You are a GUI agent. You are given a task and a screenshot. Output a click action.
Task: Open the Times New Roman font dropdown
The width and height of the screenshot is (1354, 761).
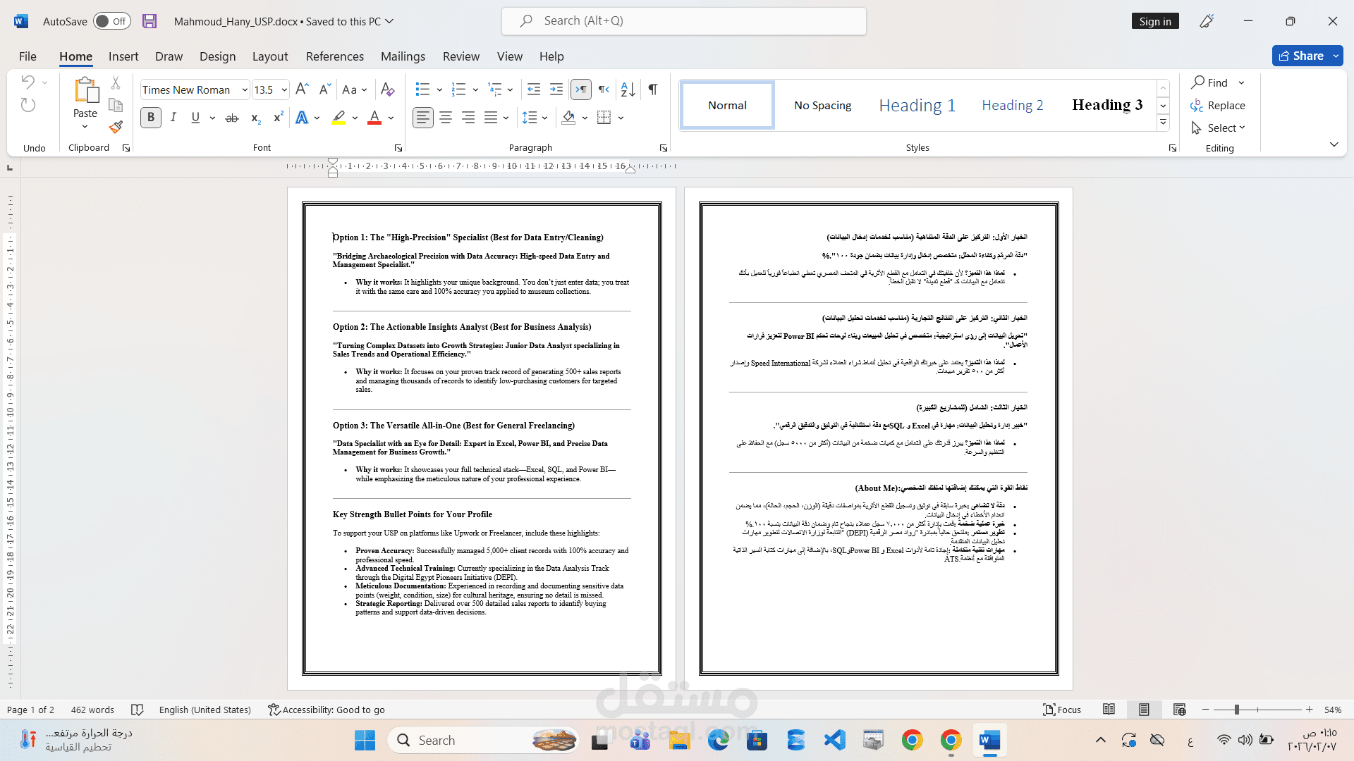coord(245,89)
